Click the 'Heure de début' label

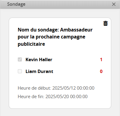(x=34, y=88)
